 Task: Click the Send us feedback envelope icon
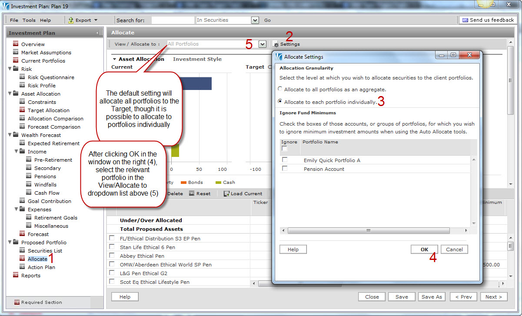click(x=465, y=20)
